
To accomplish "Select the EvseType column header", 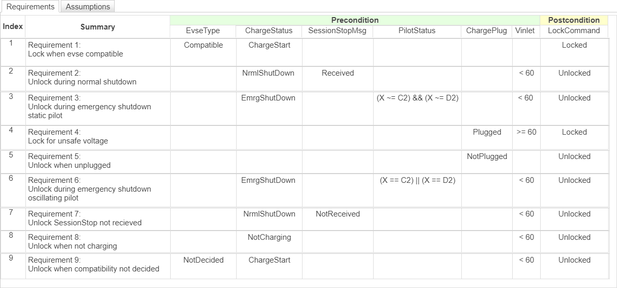I will coord(203,31).
